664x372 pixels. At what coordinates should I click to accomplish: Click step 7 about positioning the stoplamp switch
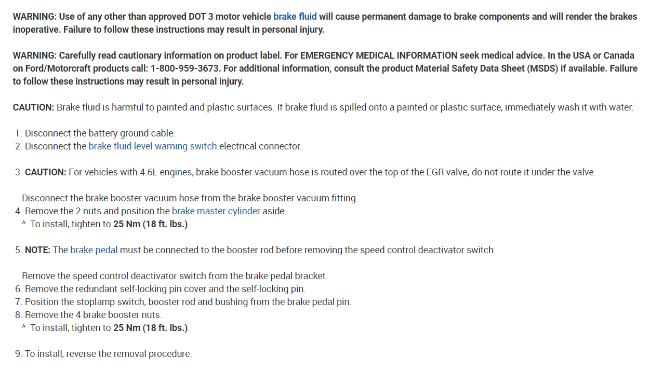[188, 302]
